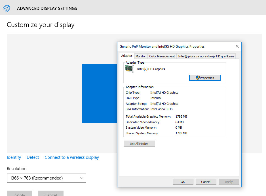Click the 'Total Available Graphics Memory:' label
The image size is (266, 196).
tap(148, 116)
